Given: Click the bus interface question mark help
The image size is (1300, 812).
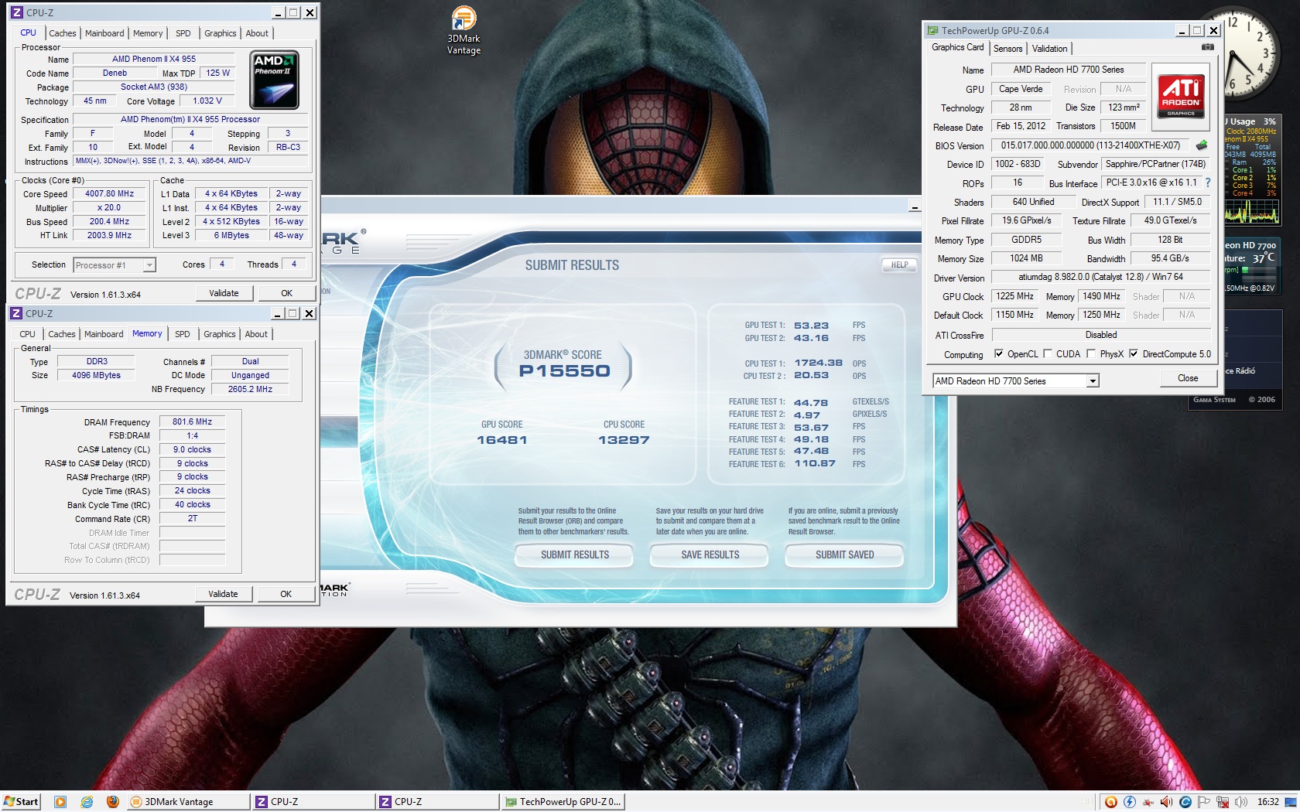Looking at the screenshot, I should point(1207,183).
